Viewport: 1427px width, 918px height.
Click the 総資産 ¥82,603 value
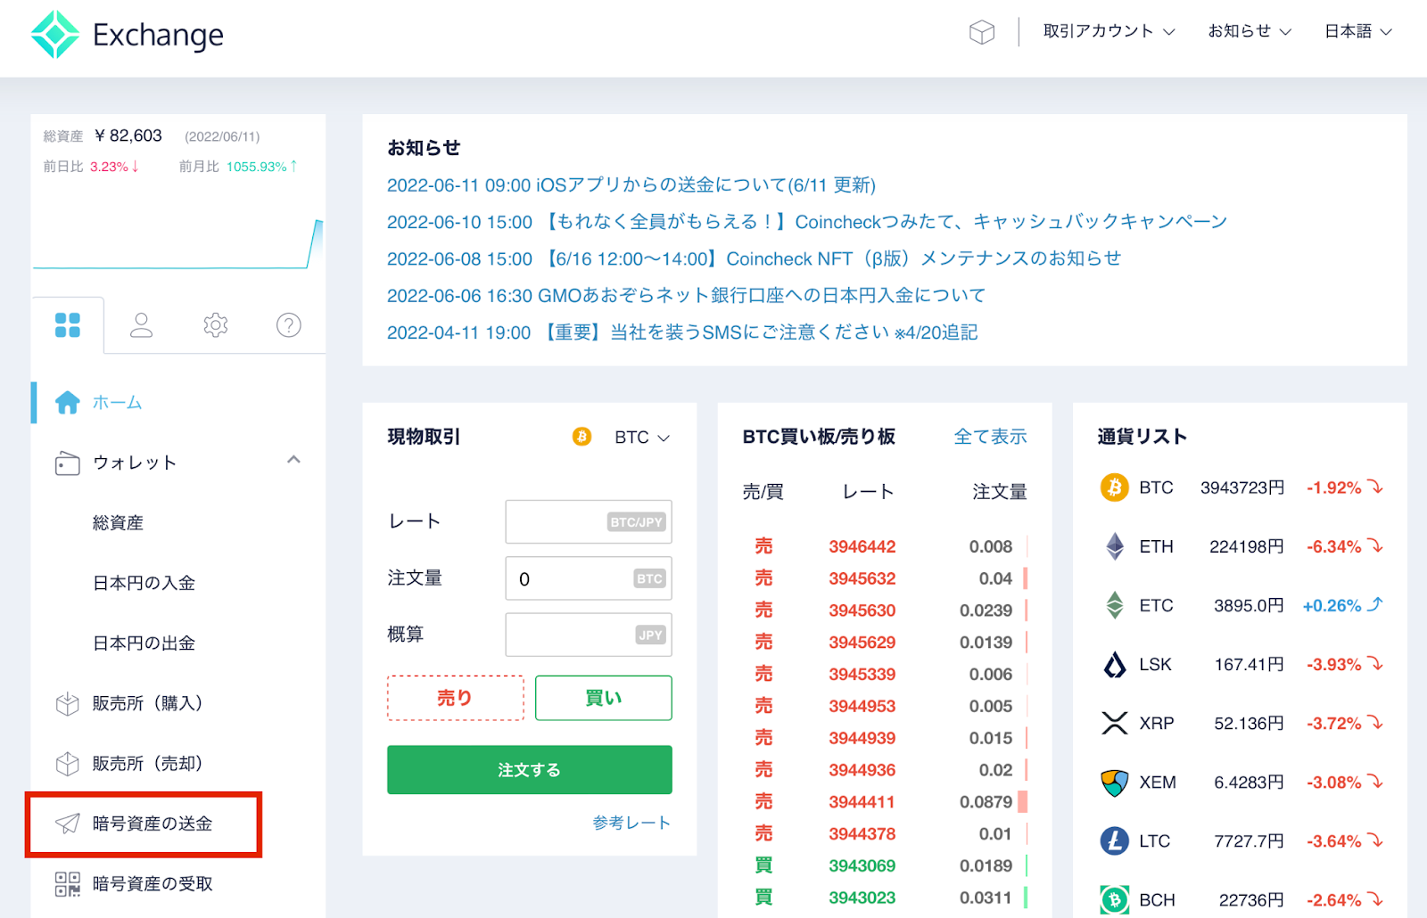(x=128, y=135)
